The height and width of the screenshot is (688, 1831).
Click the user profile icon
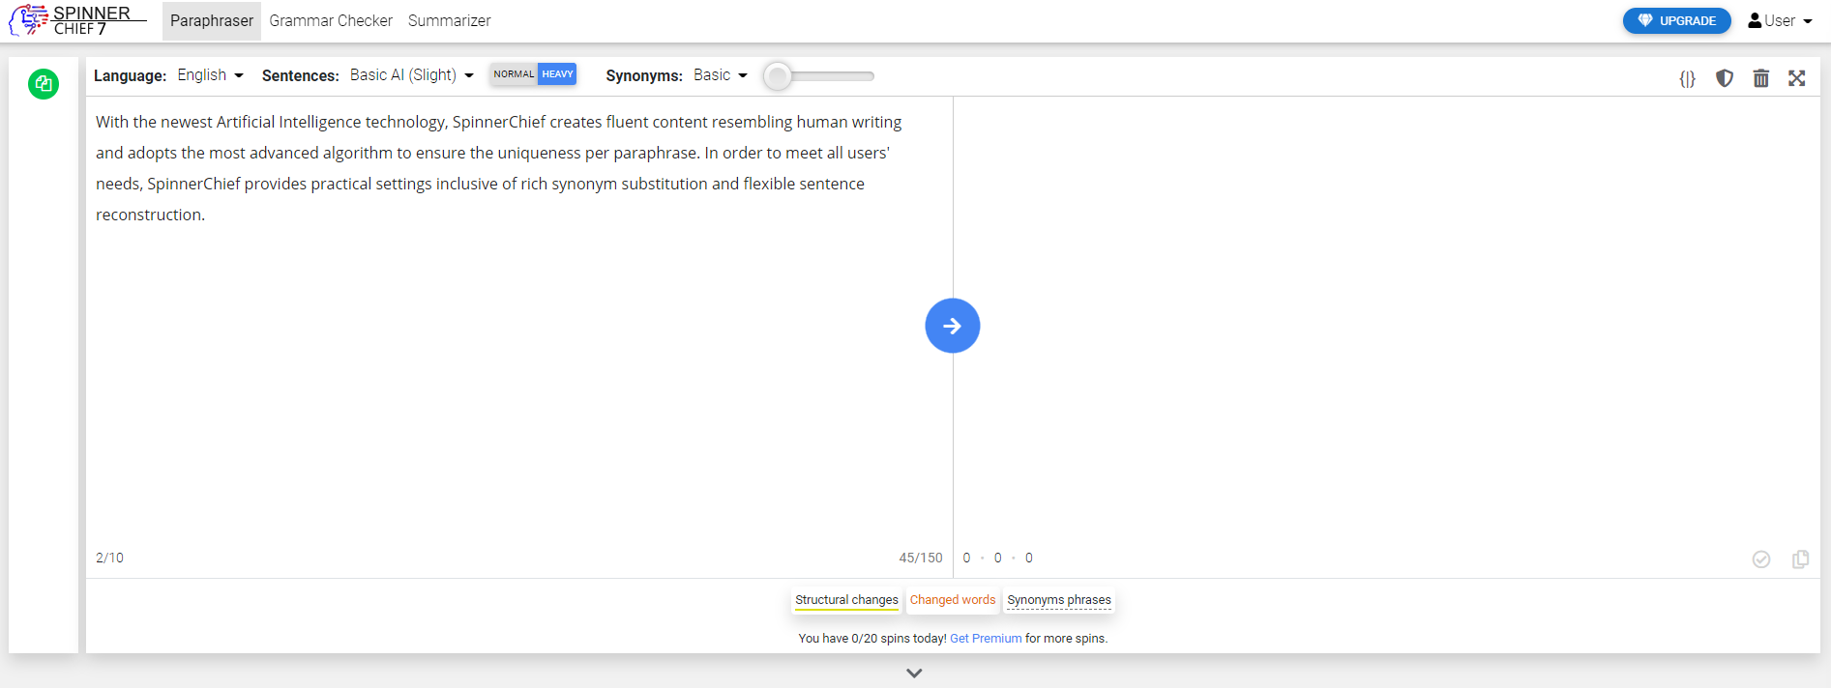[1755, 20]
